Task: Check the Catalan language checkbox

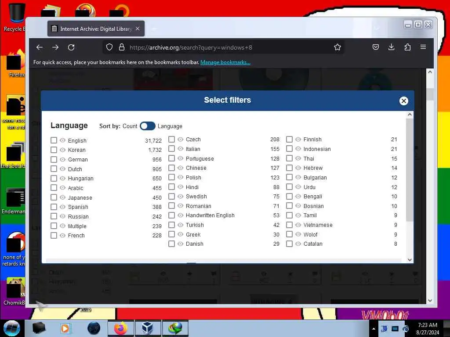Action: pyautogui.click(x=289, y=244)
